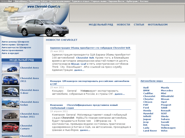Open Горные лыжи top link
The height and width of the screenshot is (138, 185).
99,1
